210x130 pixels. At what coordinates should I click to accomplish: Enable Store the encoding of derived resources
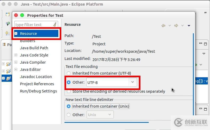pyautogui.click(x=69, y=91)
